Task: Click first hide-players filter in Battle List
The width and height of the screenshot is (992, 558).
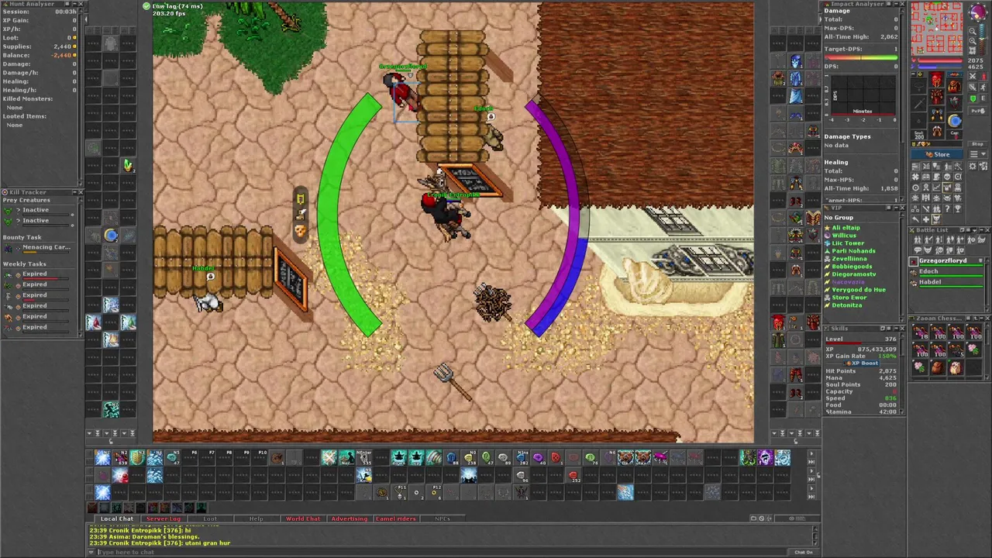Action: point(918,239)
